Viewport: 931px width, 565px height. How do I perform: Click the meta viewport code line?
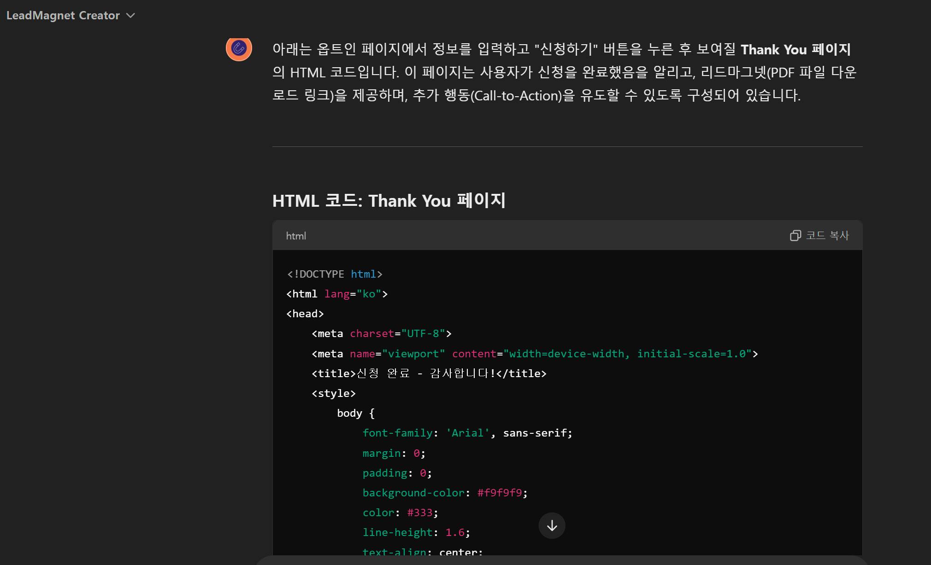pos(534,354)
